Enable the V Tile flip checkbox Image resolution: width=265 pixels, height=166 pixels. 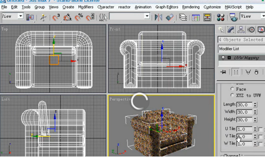260,137
